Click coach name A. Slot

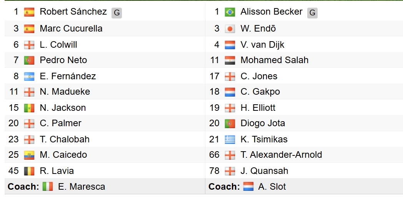point(272,187)
